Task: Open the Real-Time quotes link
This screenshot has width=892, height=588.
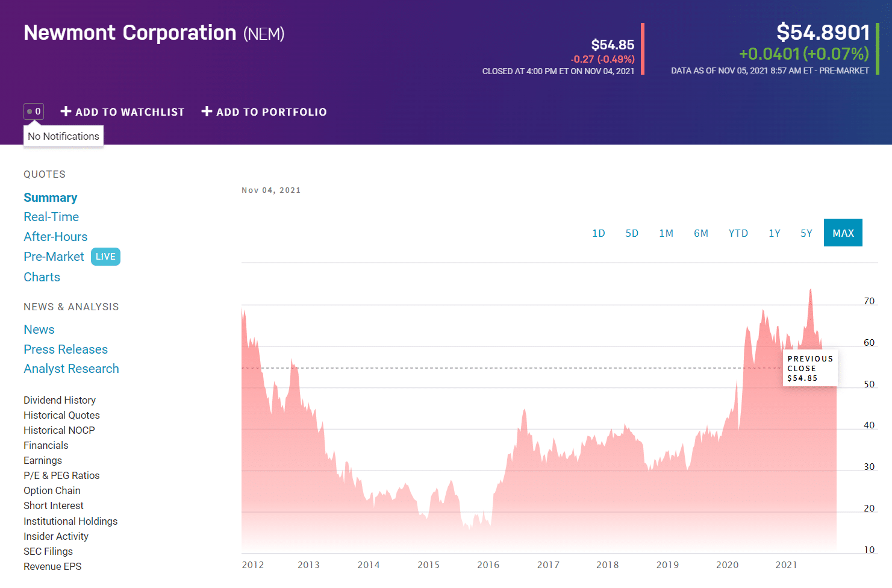Action: (51, 217)
